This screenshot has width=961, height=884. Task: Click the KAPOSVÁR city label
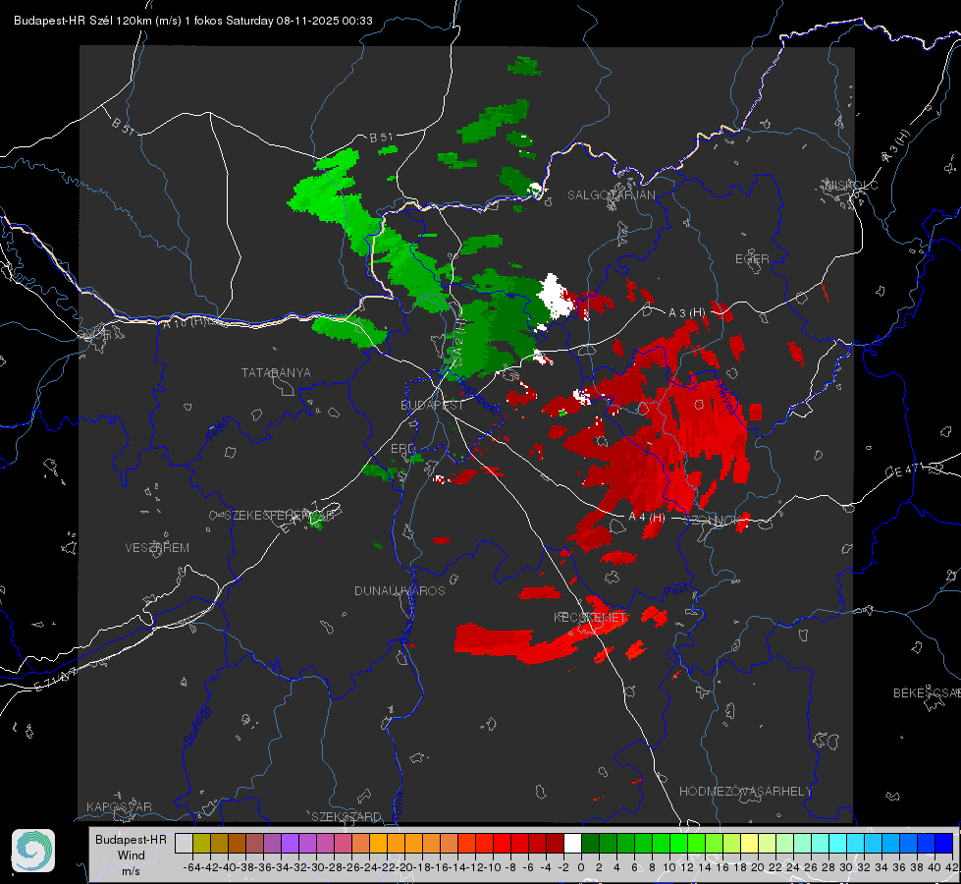[119, 806]
